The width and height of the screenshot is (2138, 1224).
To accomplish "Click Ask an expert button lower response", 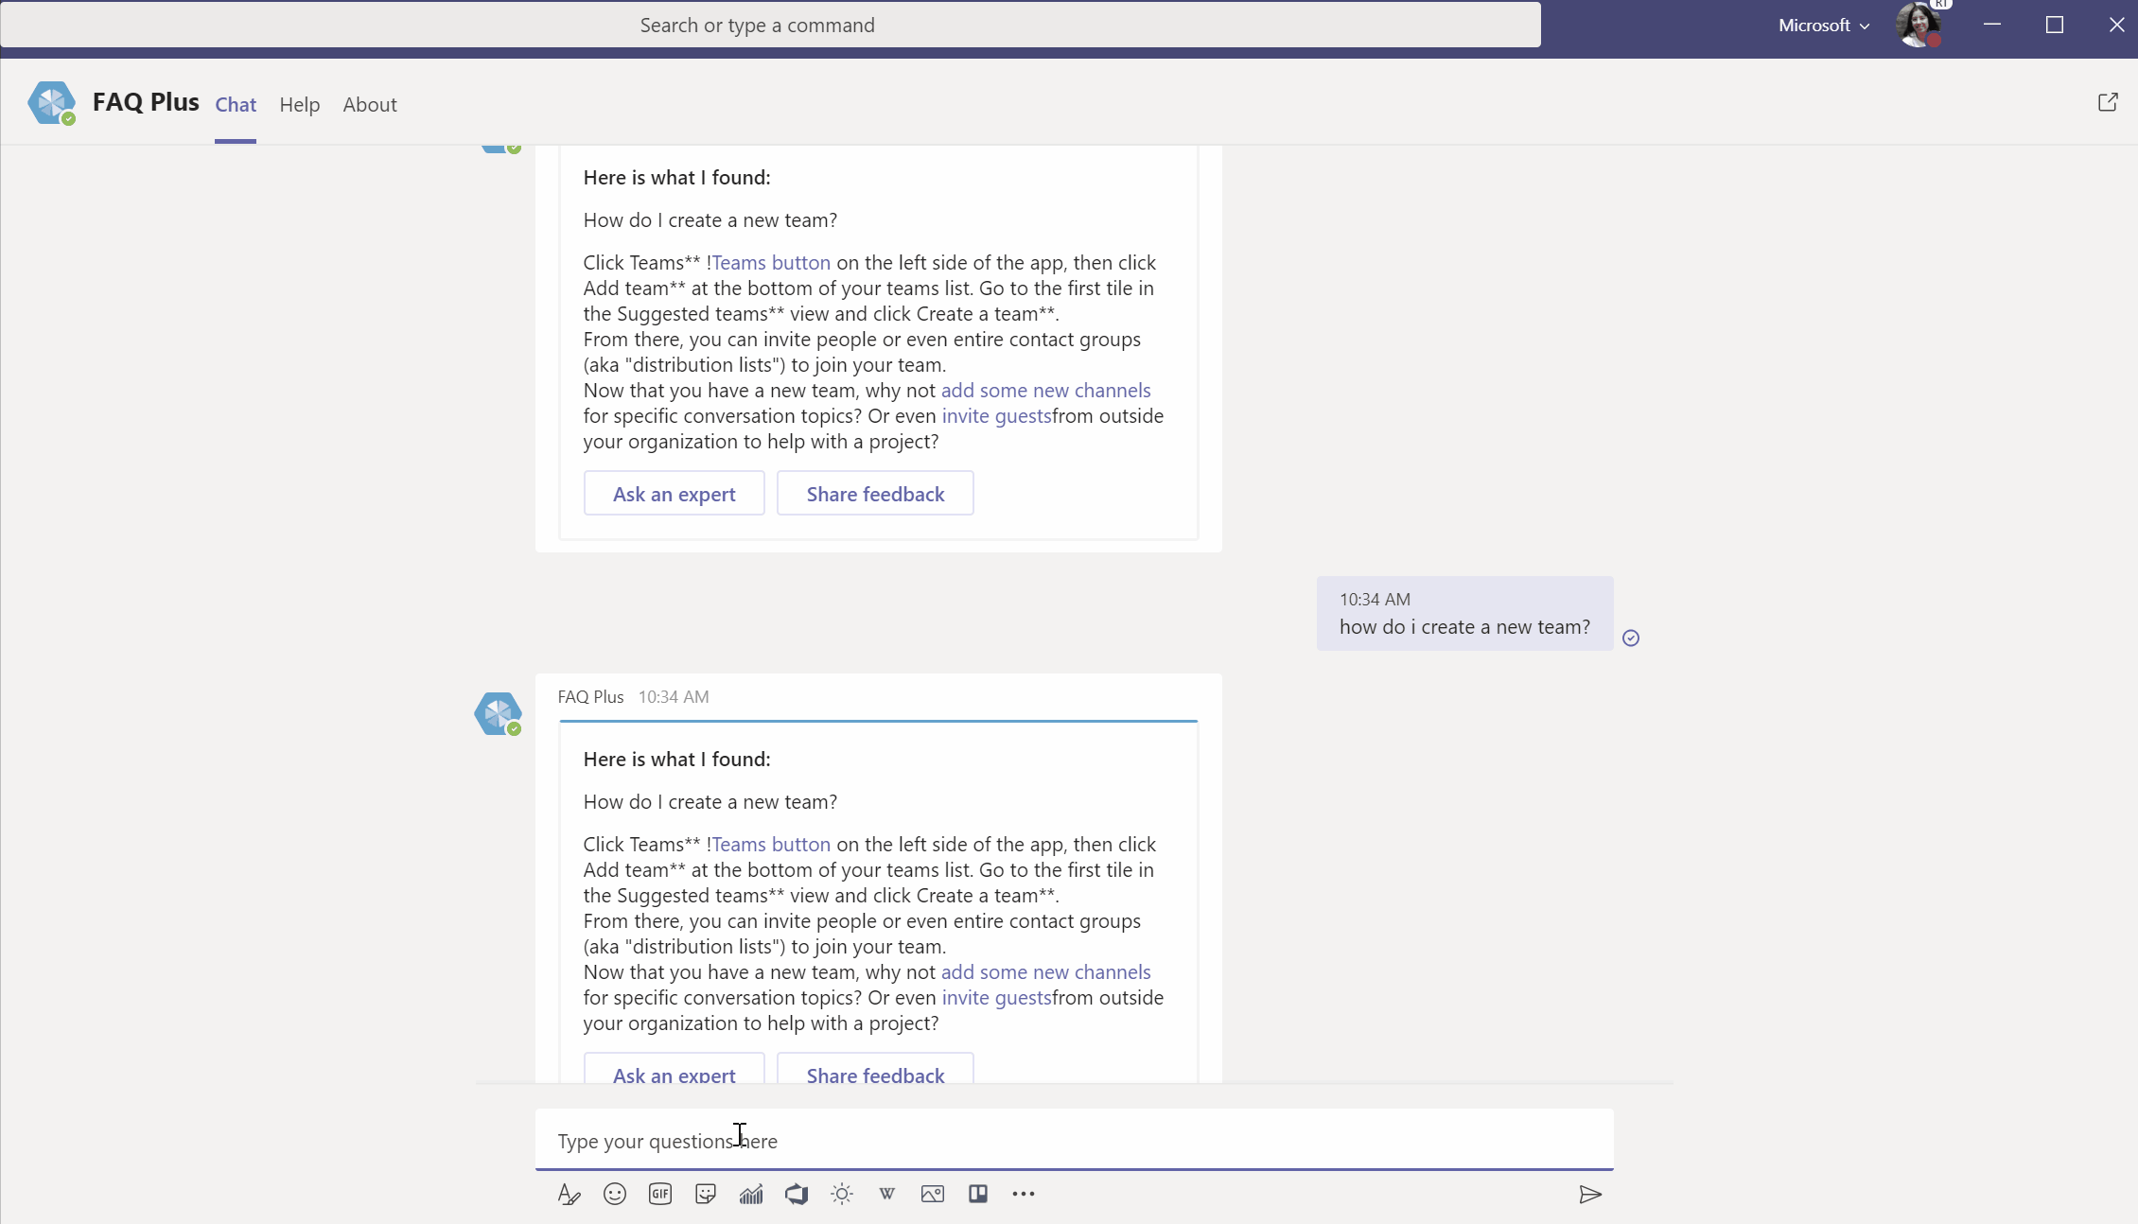I will tap(674, 1073).
